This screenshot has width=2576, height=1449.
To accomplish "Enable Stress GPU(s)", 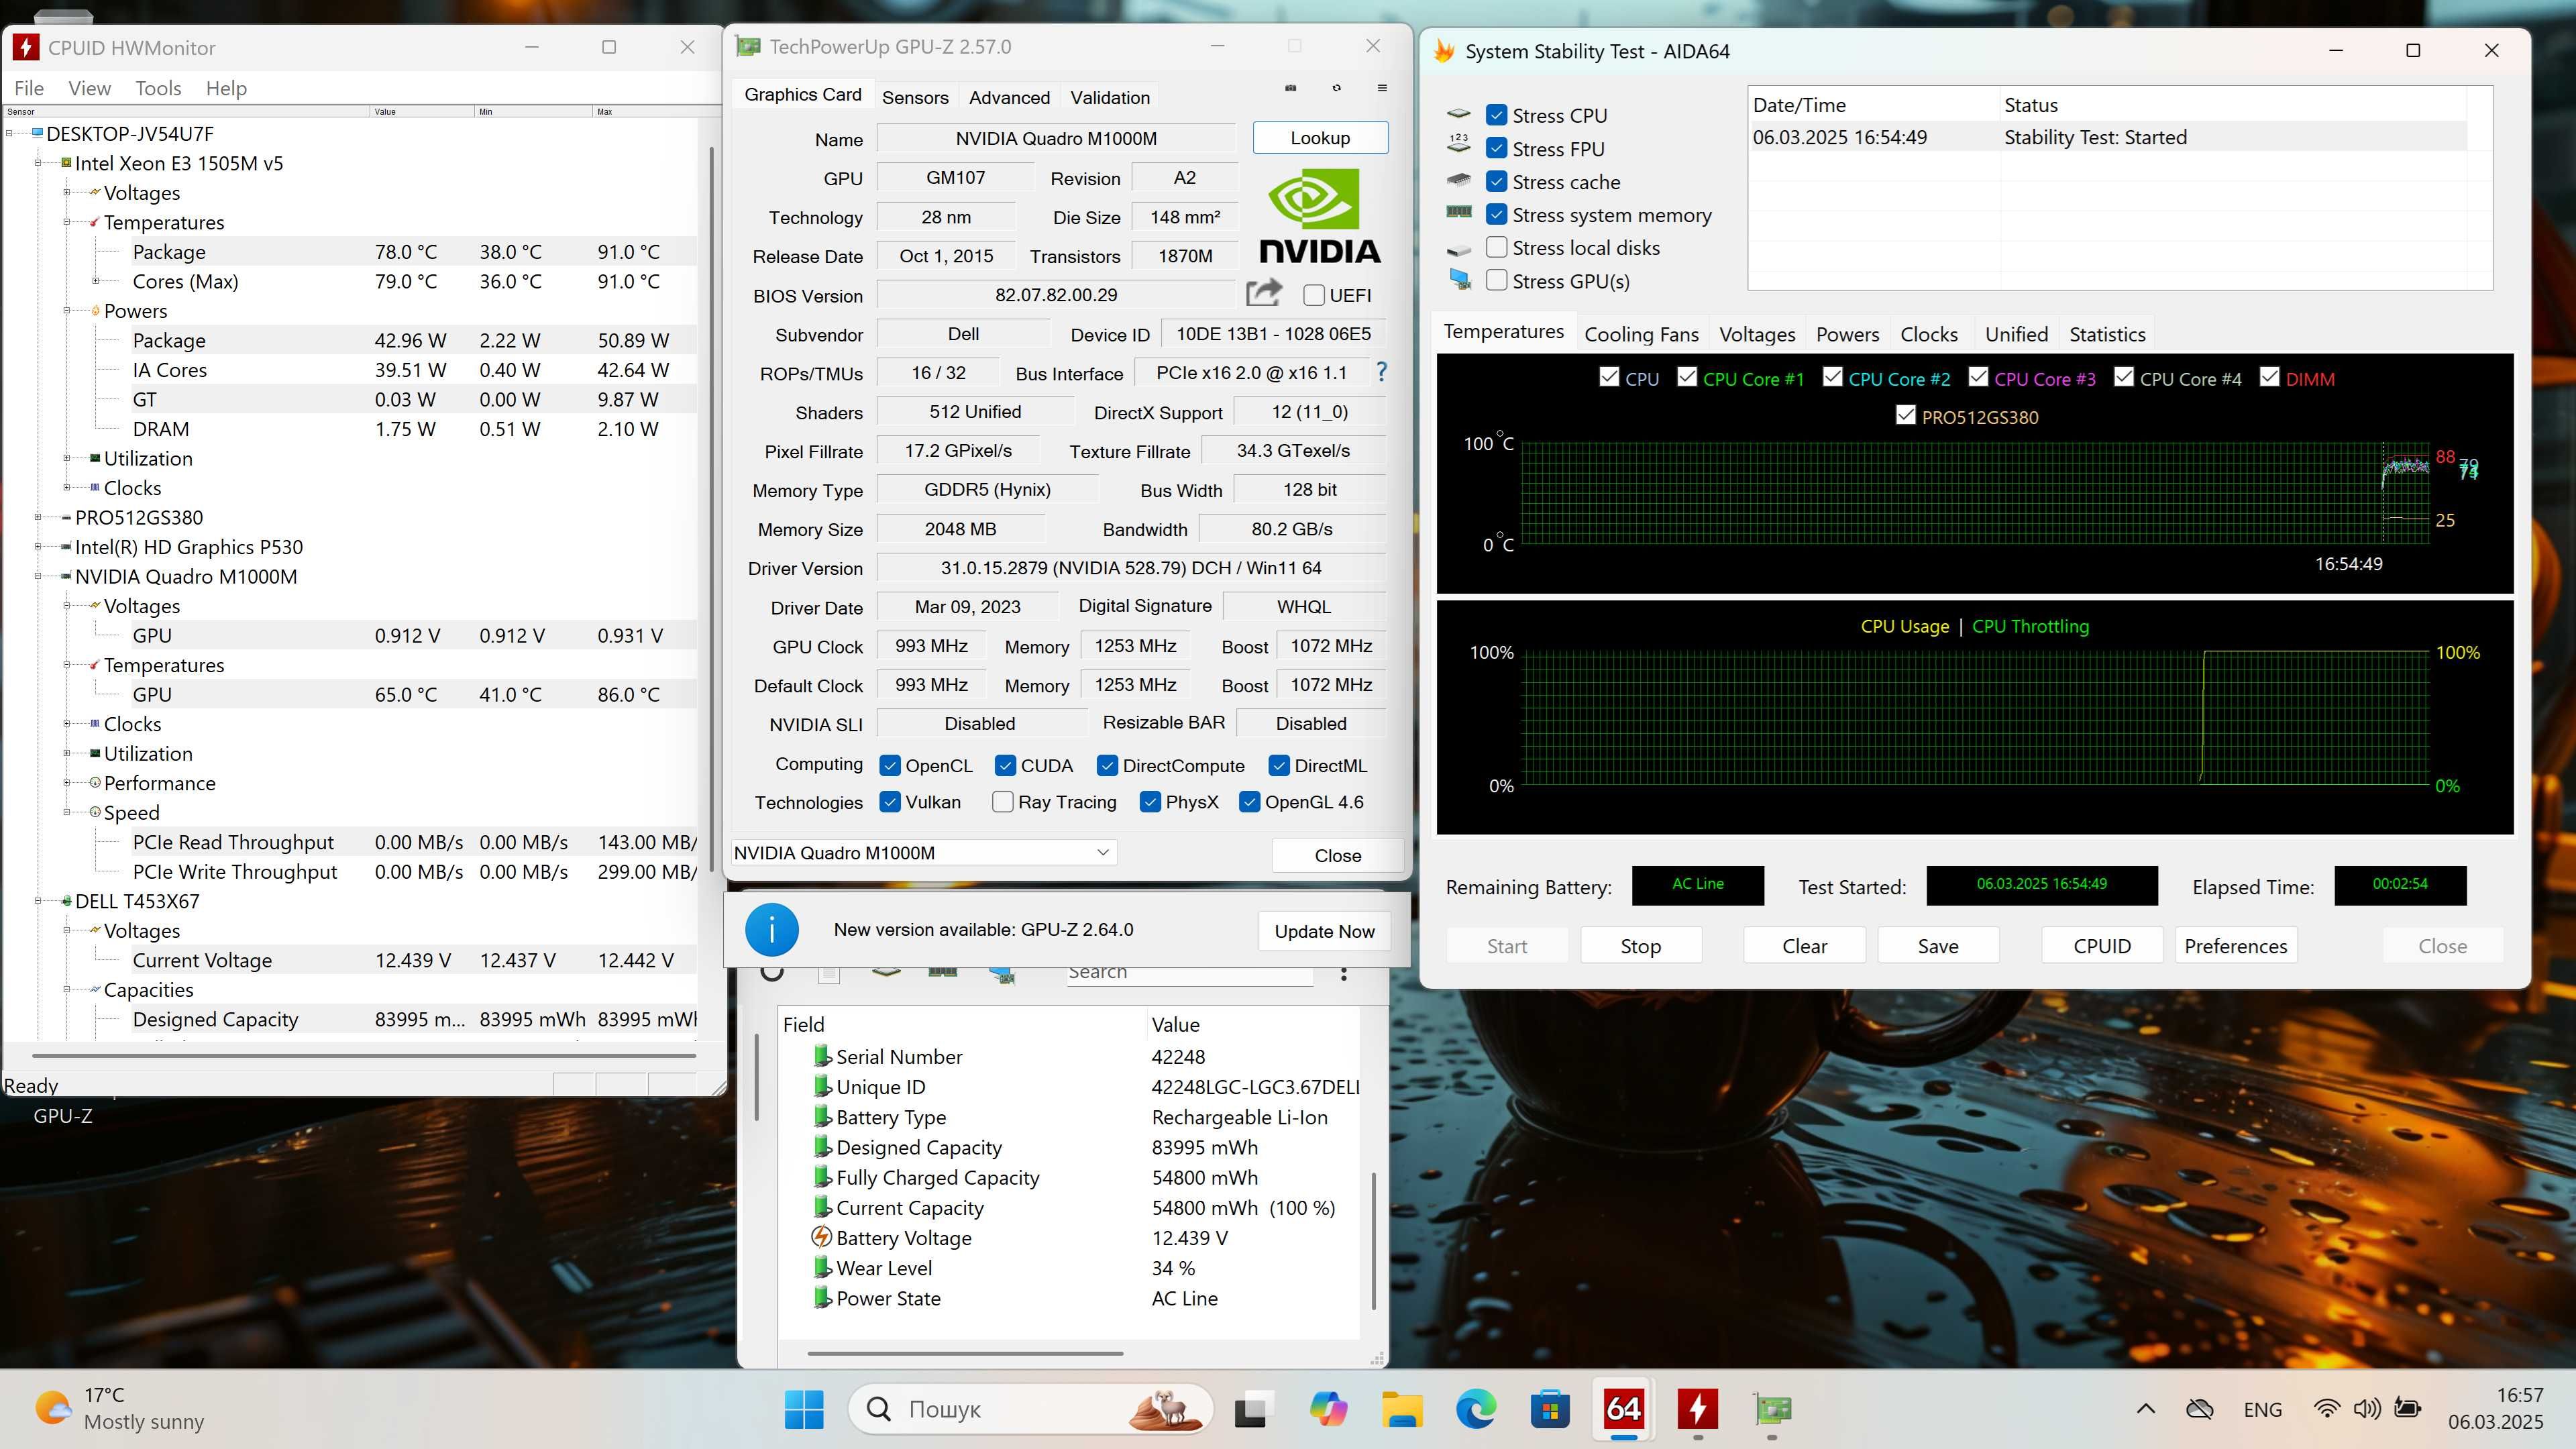I will [1497, 280].
